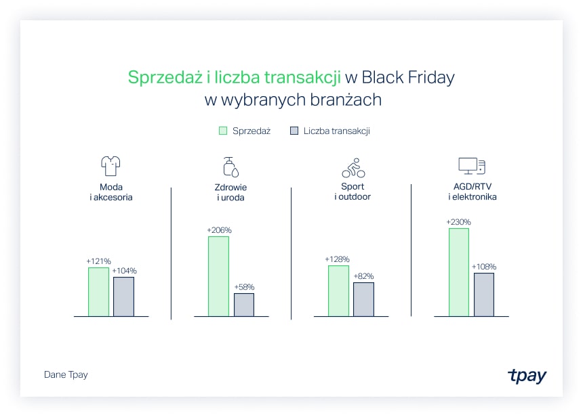Click the Dane Tpay source text
The width and height of the screenshot is (583, 417).
66,374
